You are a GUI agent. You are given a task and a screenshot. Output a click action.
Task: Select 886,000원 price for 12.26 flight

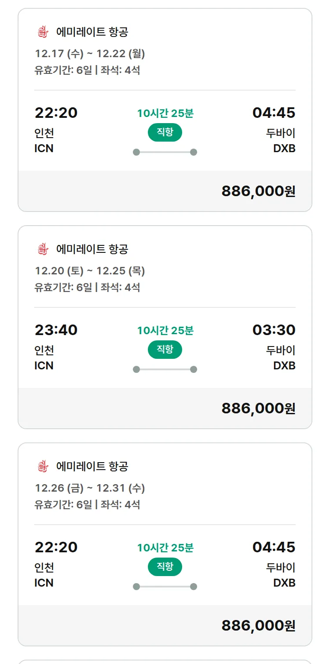coord(258,626)
